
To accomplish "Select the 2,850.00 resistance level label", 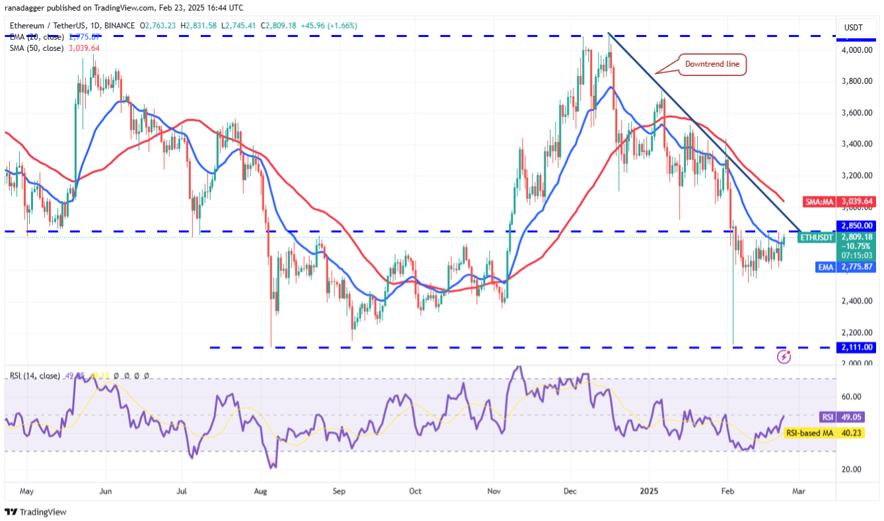I will coord(857,225).
